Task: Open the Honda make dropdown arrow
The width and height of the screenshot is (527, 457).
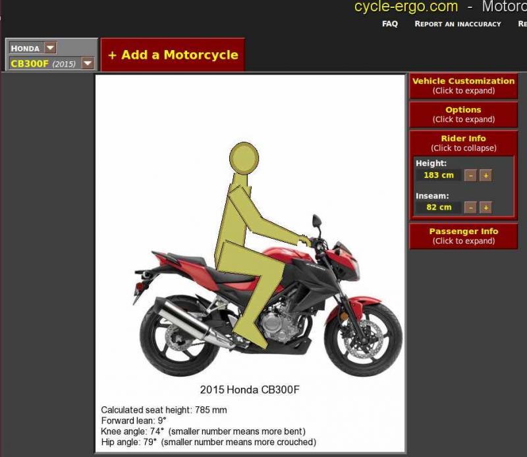Action: tap(51, 47)
